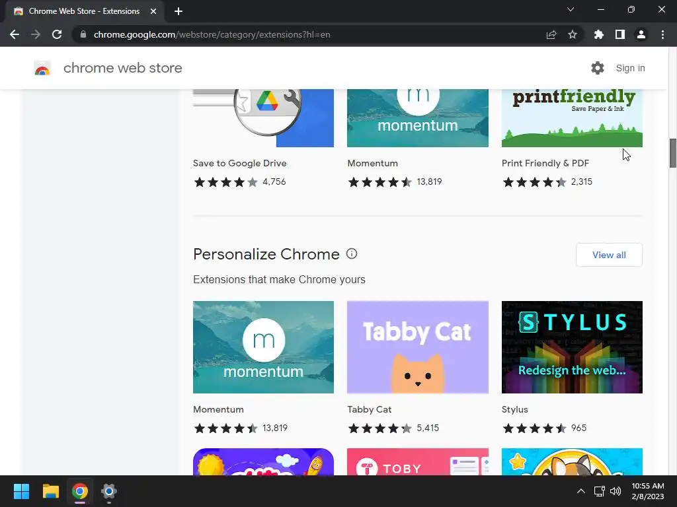Toggle the browser side panel
The width and height of the screenshot is (677, 507).
coord(620,34)
